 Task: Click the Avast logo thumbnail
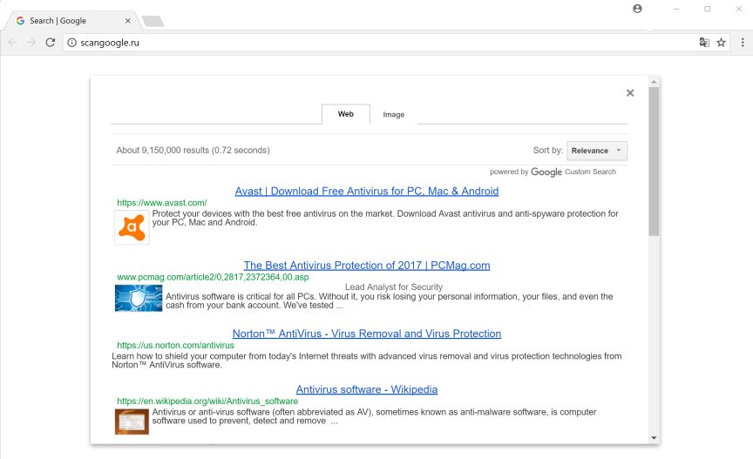[x=132, y=227]
